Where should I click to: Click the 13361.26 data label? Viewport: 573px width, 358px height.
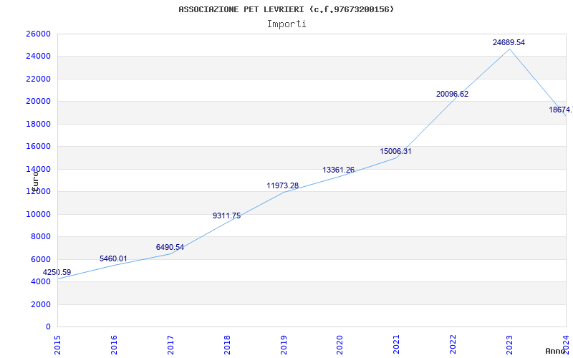(x=338, y=170)
